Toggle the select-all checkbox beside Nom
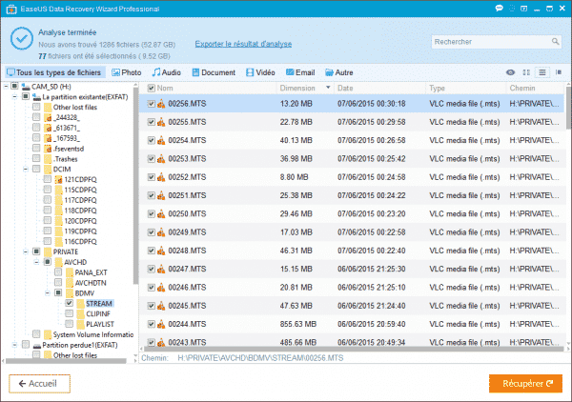 click(x=151, y=88)
